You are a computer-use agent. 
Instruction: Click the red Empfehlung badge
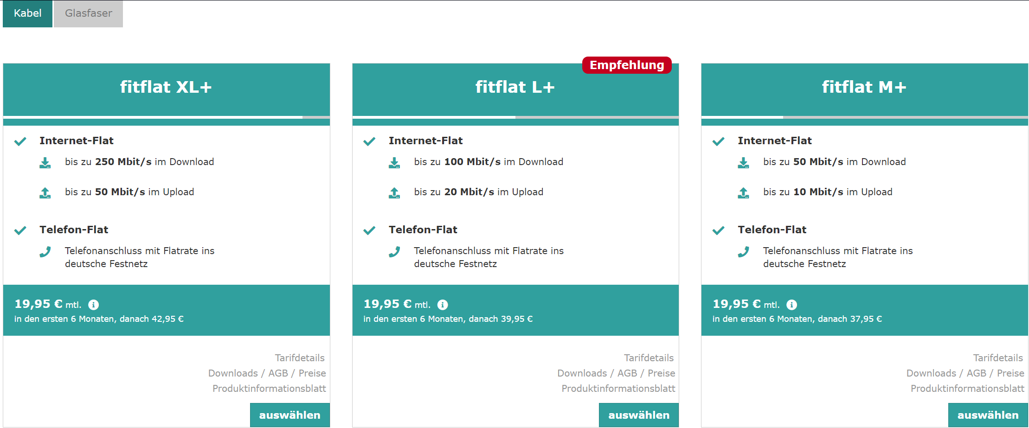pyautogui.click(x=627, y=65)
